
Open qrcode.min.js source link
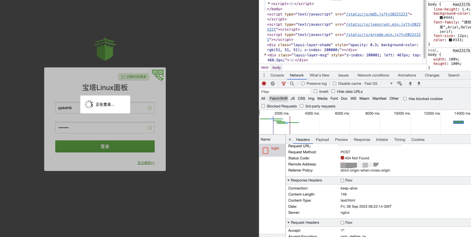click(x=383, y=35)
